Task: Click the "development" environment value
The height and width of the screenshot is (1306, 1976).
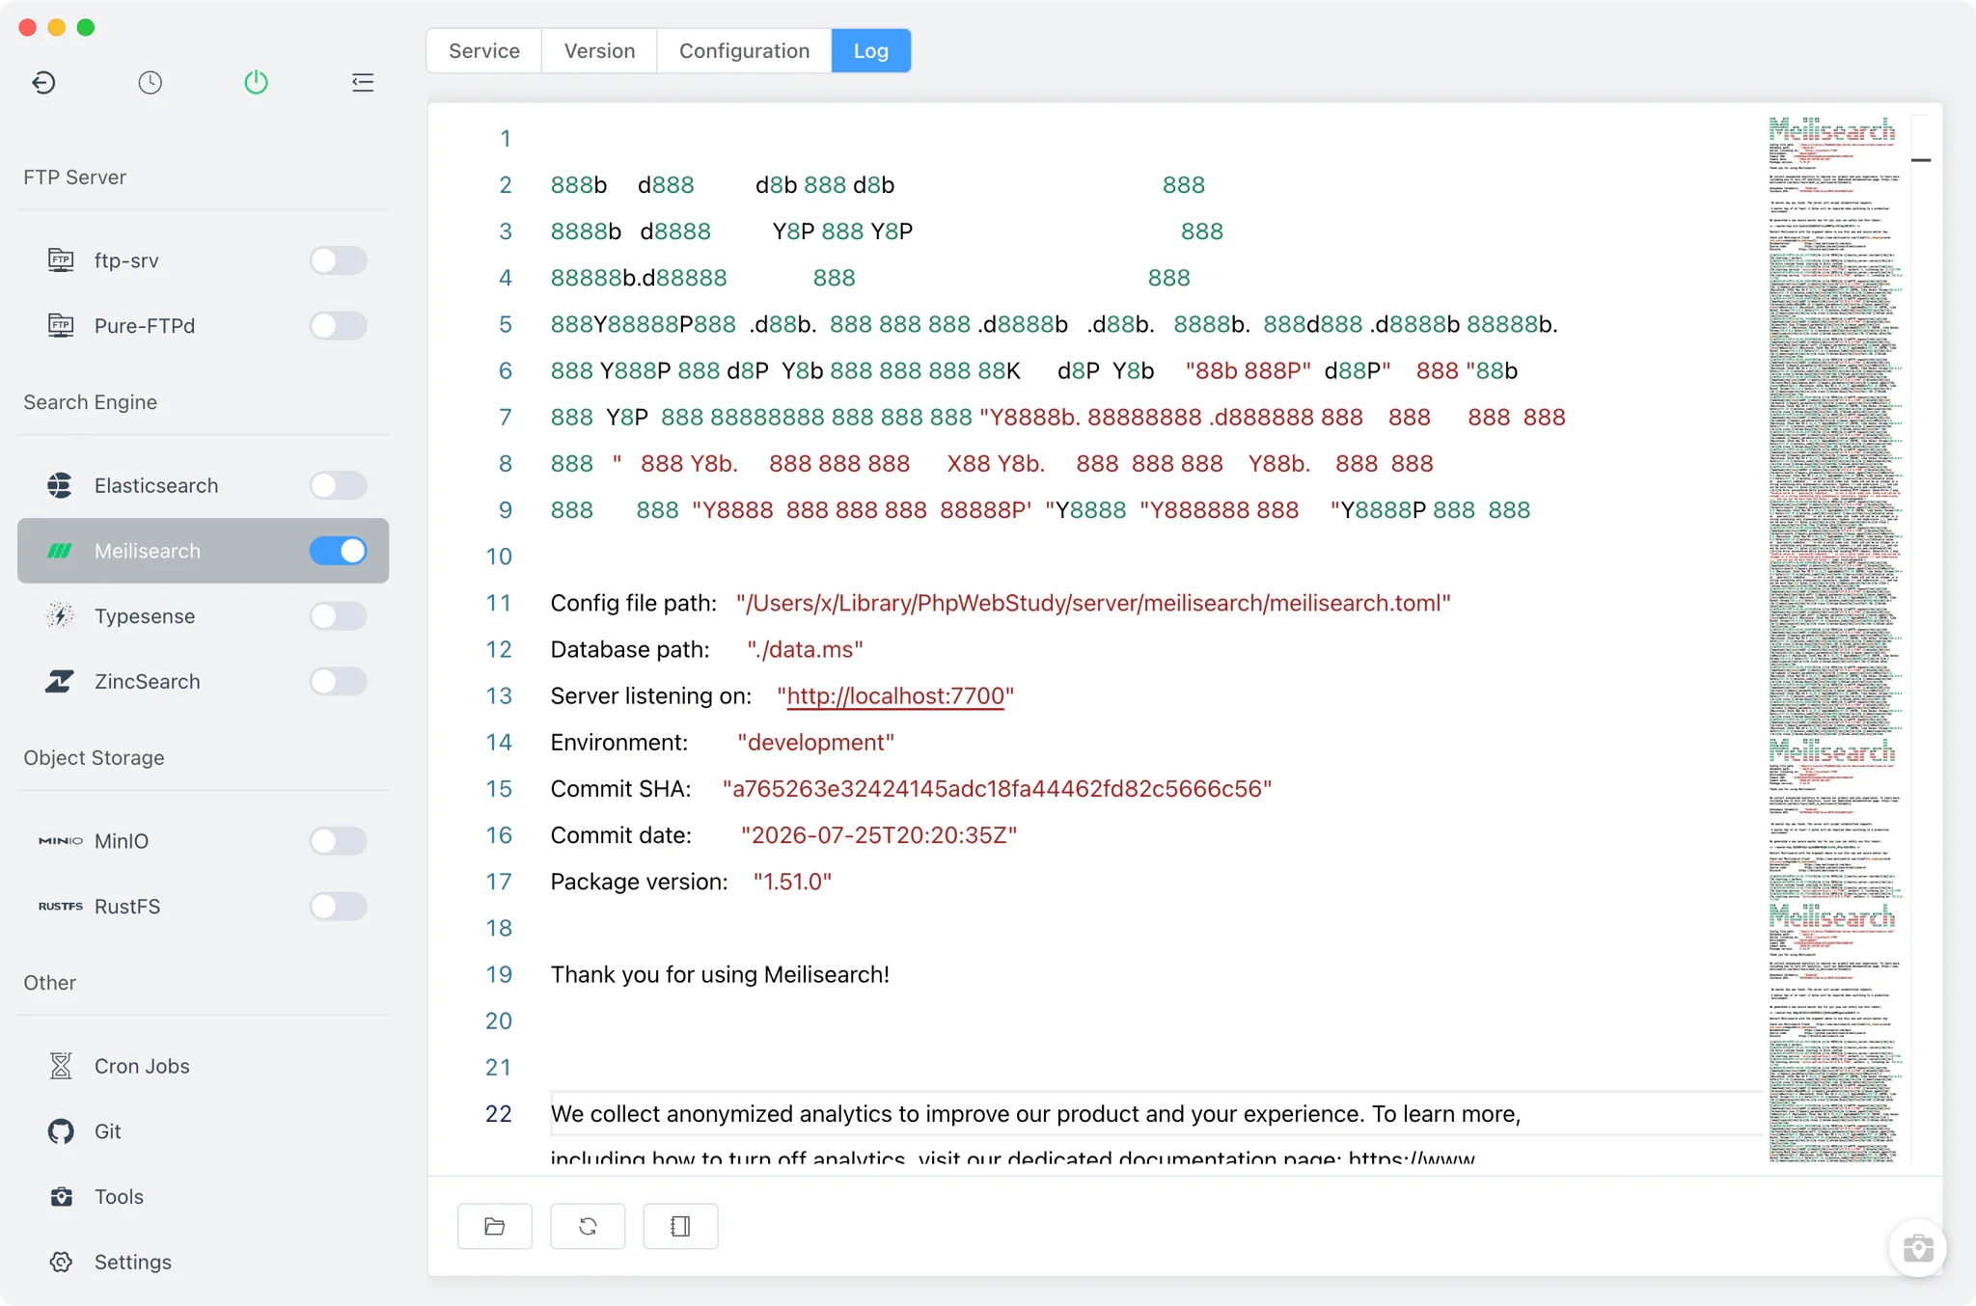Action: tap(815, 742)
